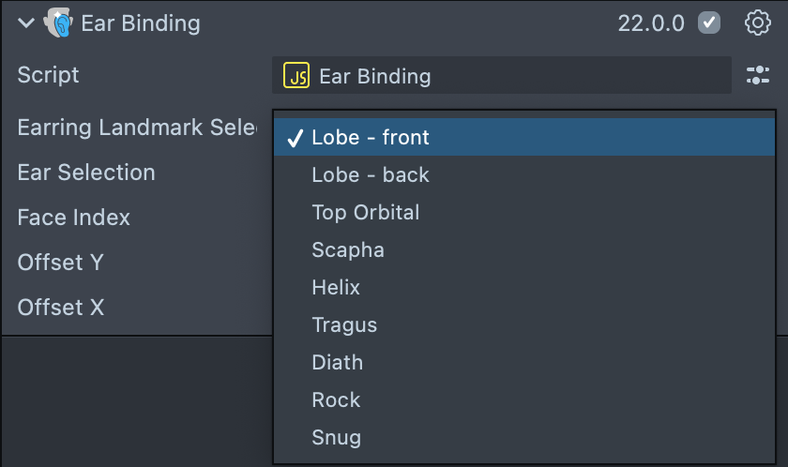Image resolution: width=788 pixels, height=467 pixels.
Task: Choose Lobe - front from dropdown
Action: pyautogui.click(x=371, y=138)
